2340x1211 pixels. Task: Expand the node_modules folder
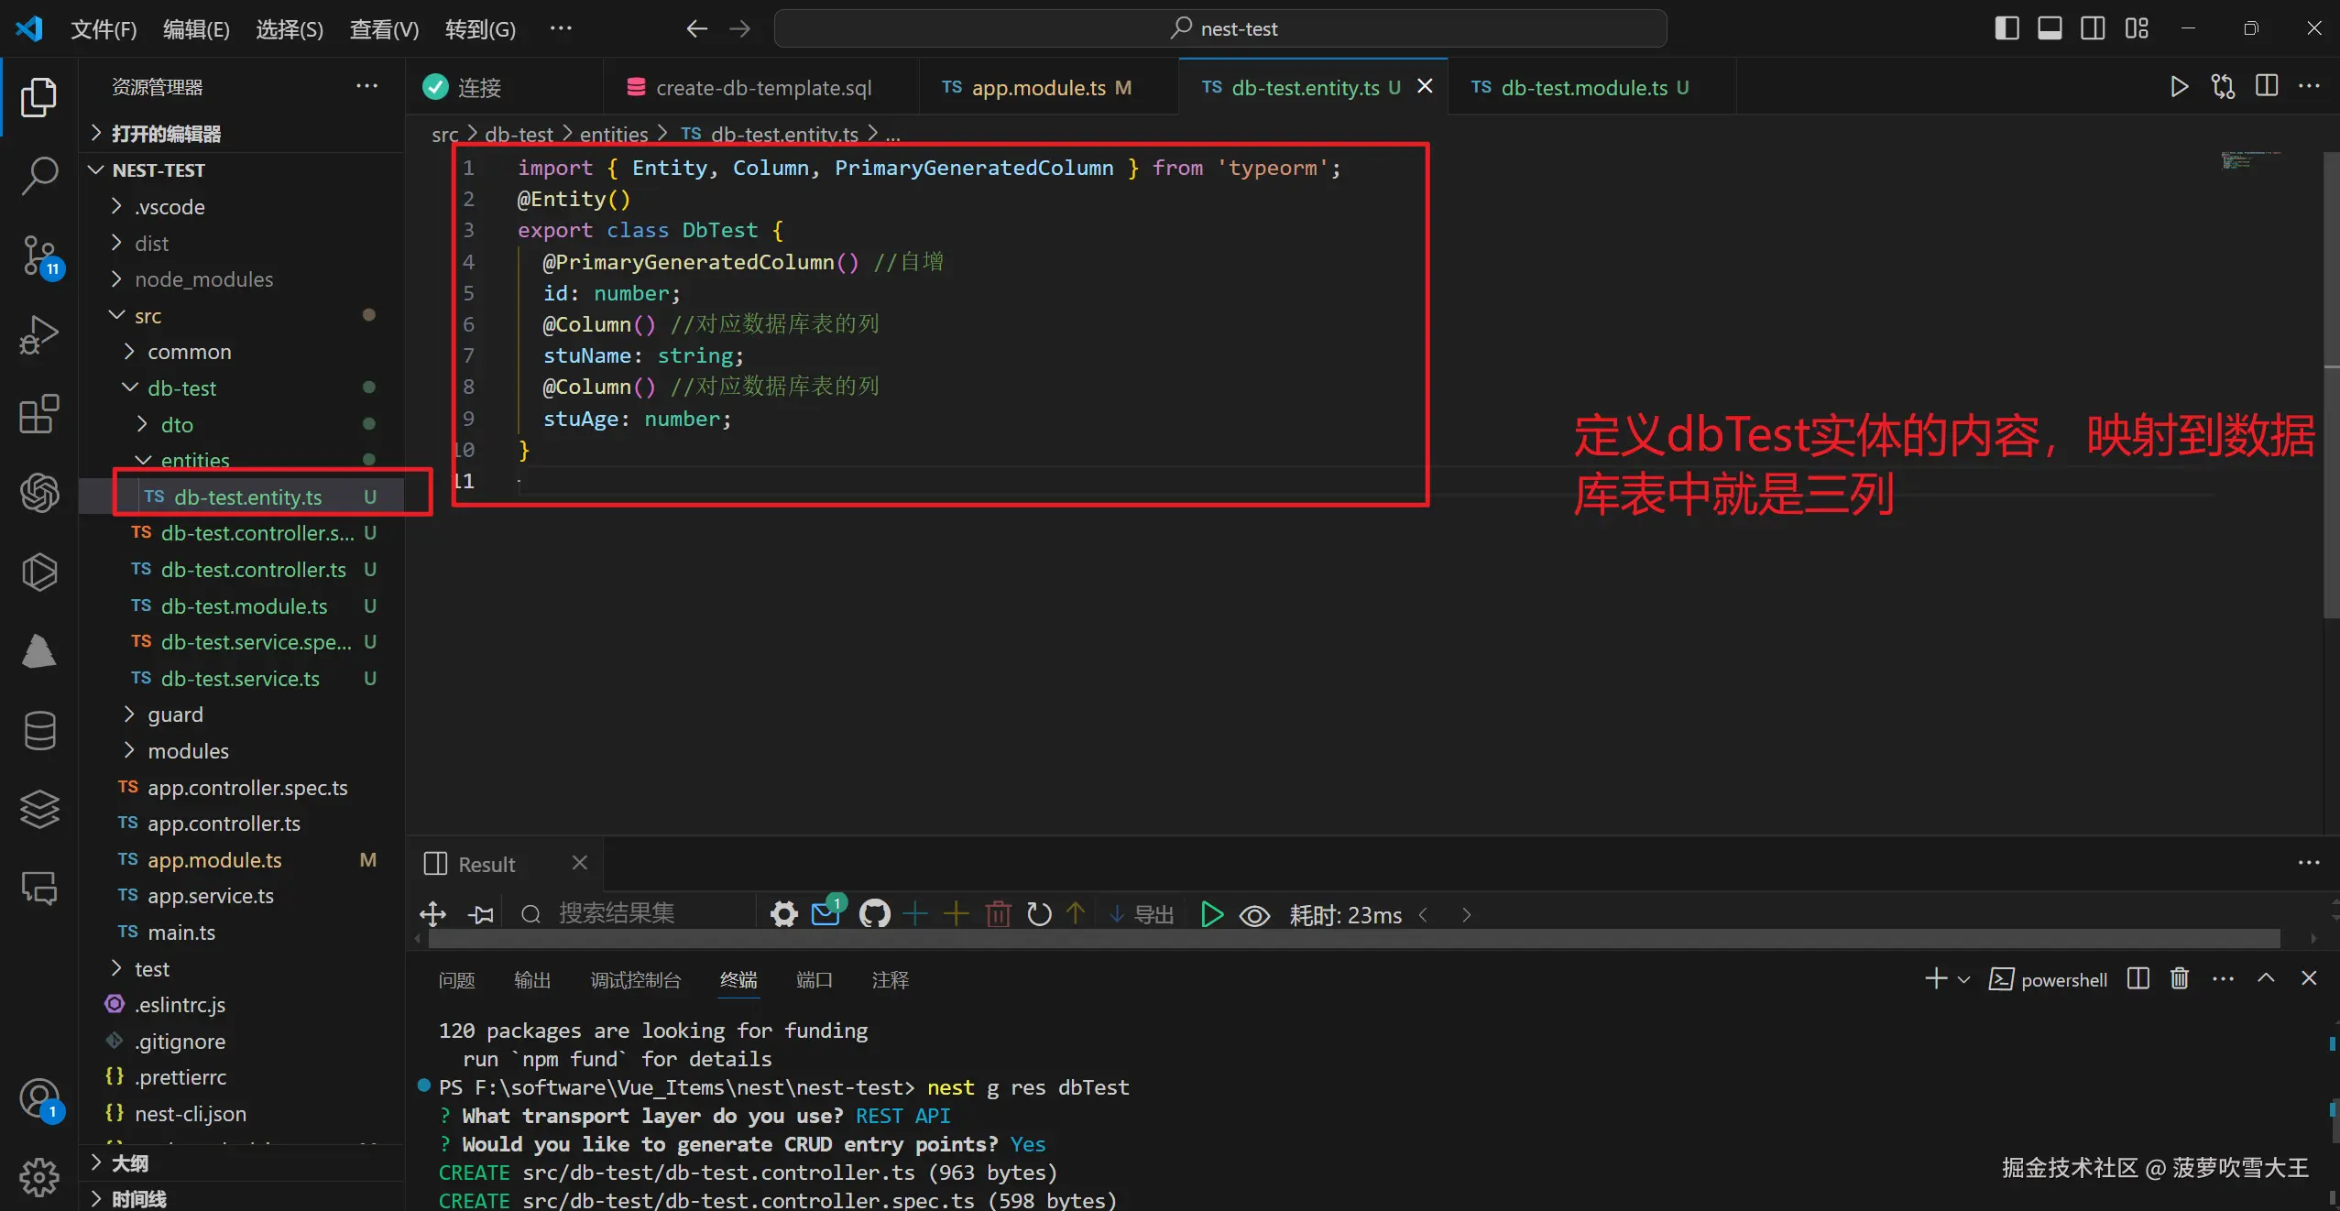(203, 279)
